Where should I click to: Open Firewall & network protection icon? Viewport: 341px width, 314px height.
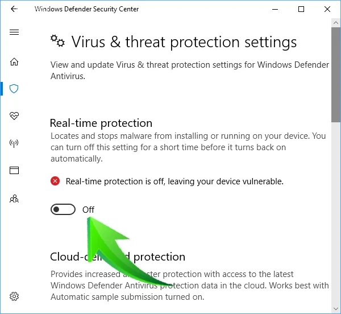[x=14, y=143]
